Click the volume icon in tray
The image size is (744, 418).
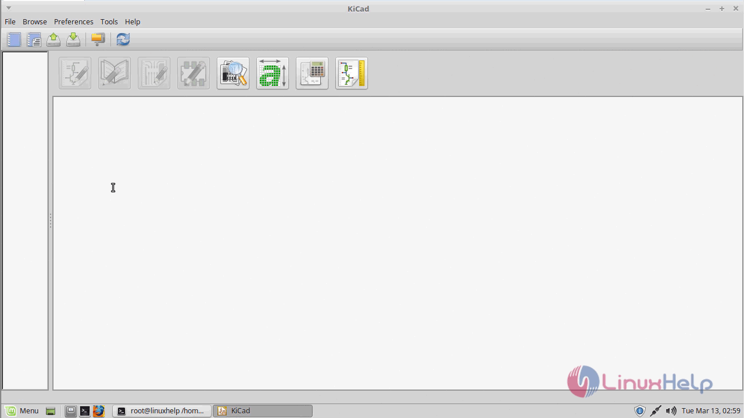click(x=671, y=411)
